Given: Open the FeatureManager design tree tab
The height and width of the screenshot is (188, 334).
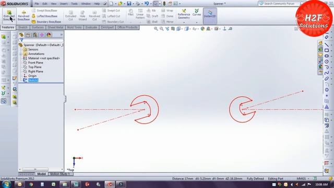Looking at the screenshot, I should coord(21,35).
